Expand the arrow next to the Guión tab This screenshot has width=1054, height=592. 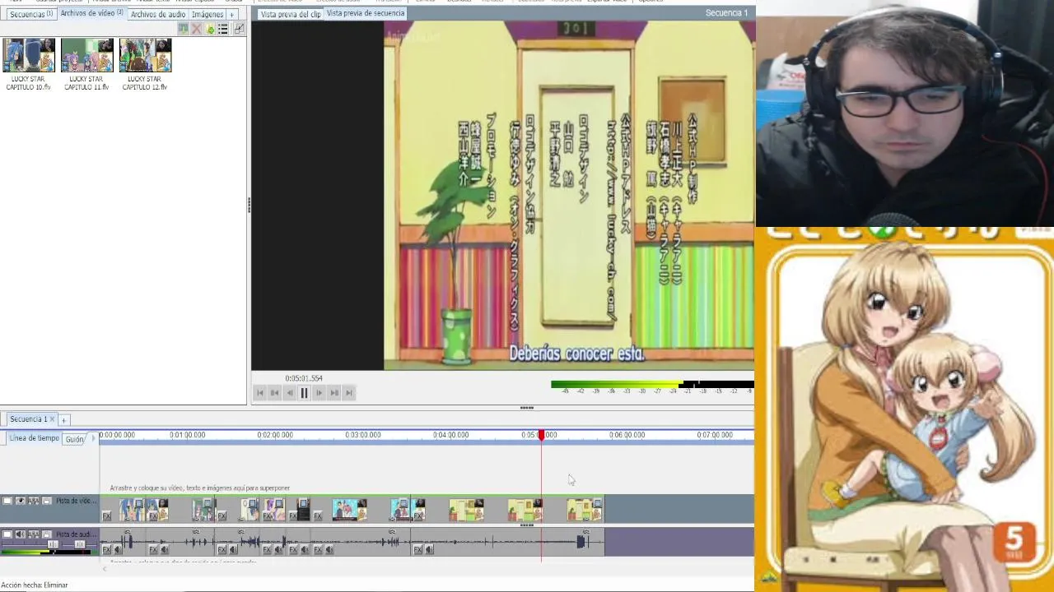(93, 439)
